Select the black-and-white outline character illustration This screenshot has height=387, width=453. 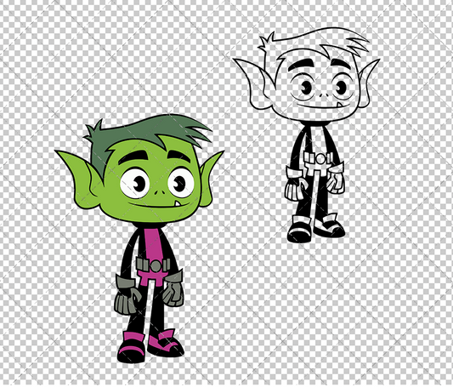[x=306, y=134]
